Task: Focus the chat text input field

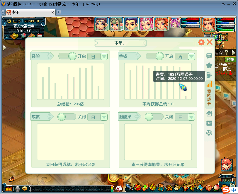Action: point(71,189)
